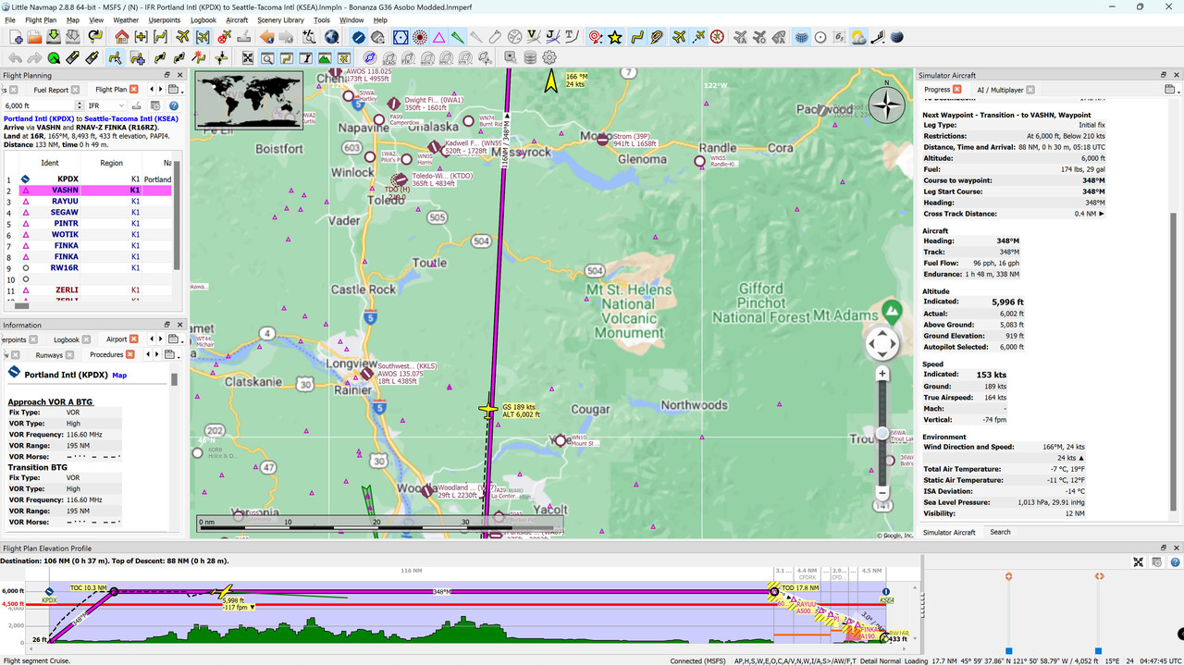Toggle the weather sun-cloud icon
Screen dimensions: 1184x666
point(858,37)
